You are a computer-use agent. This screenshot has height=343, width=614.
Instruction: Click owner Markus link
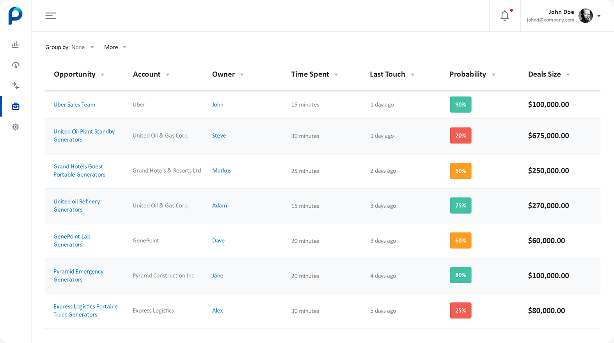[222, 171]
